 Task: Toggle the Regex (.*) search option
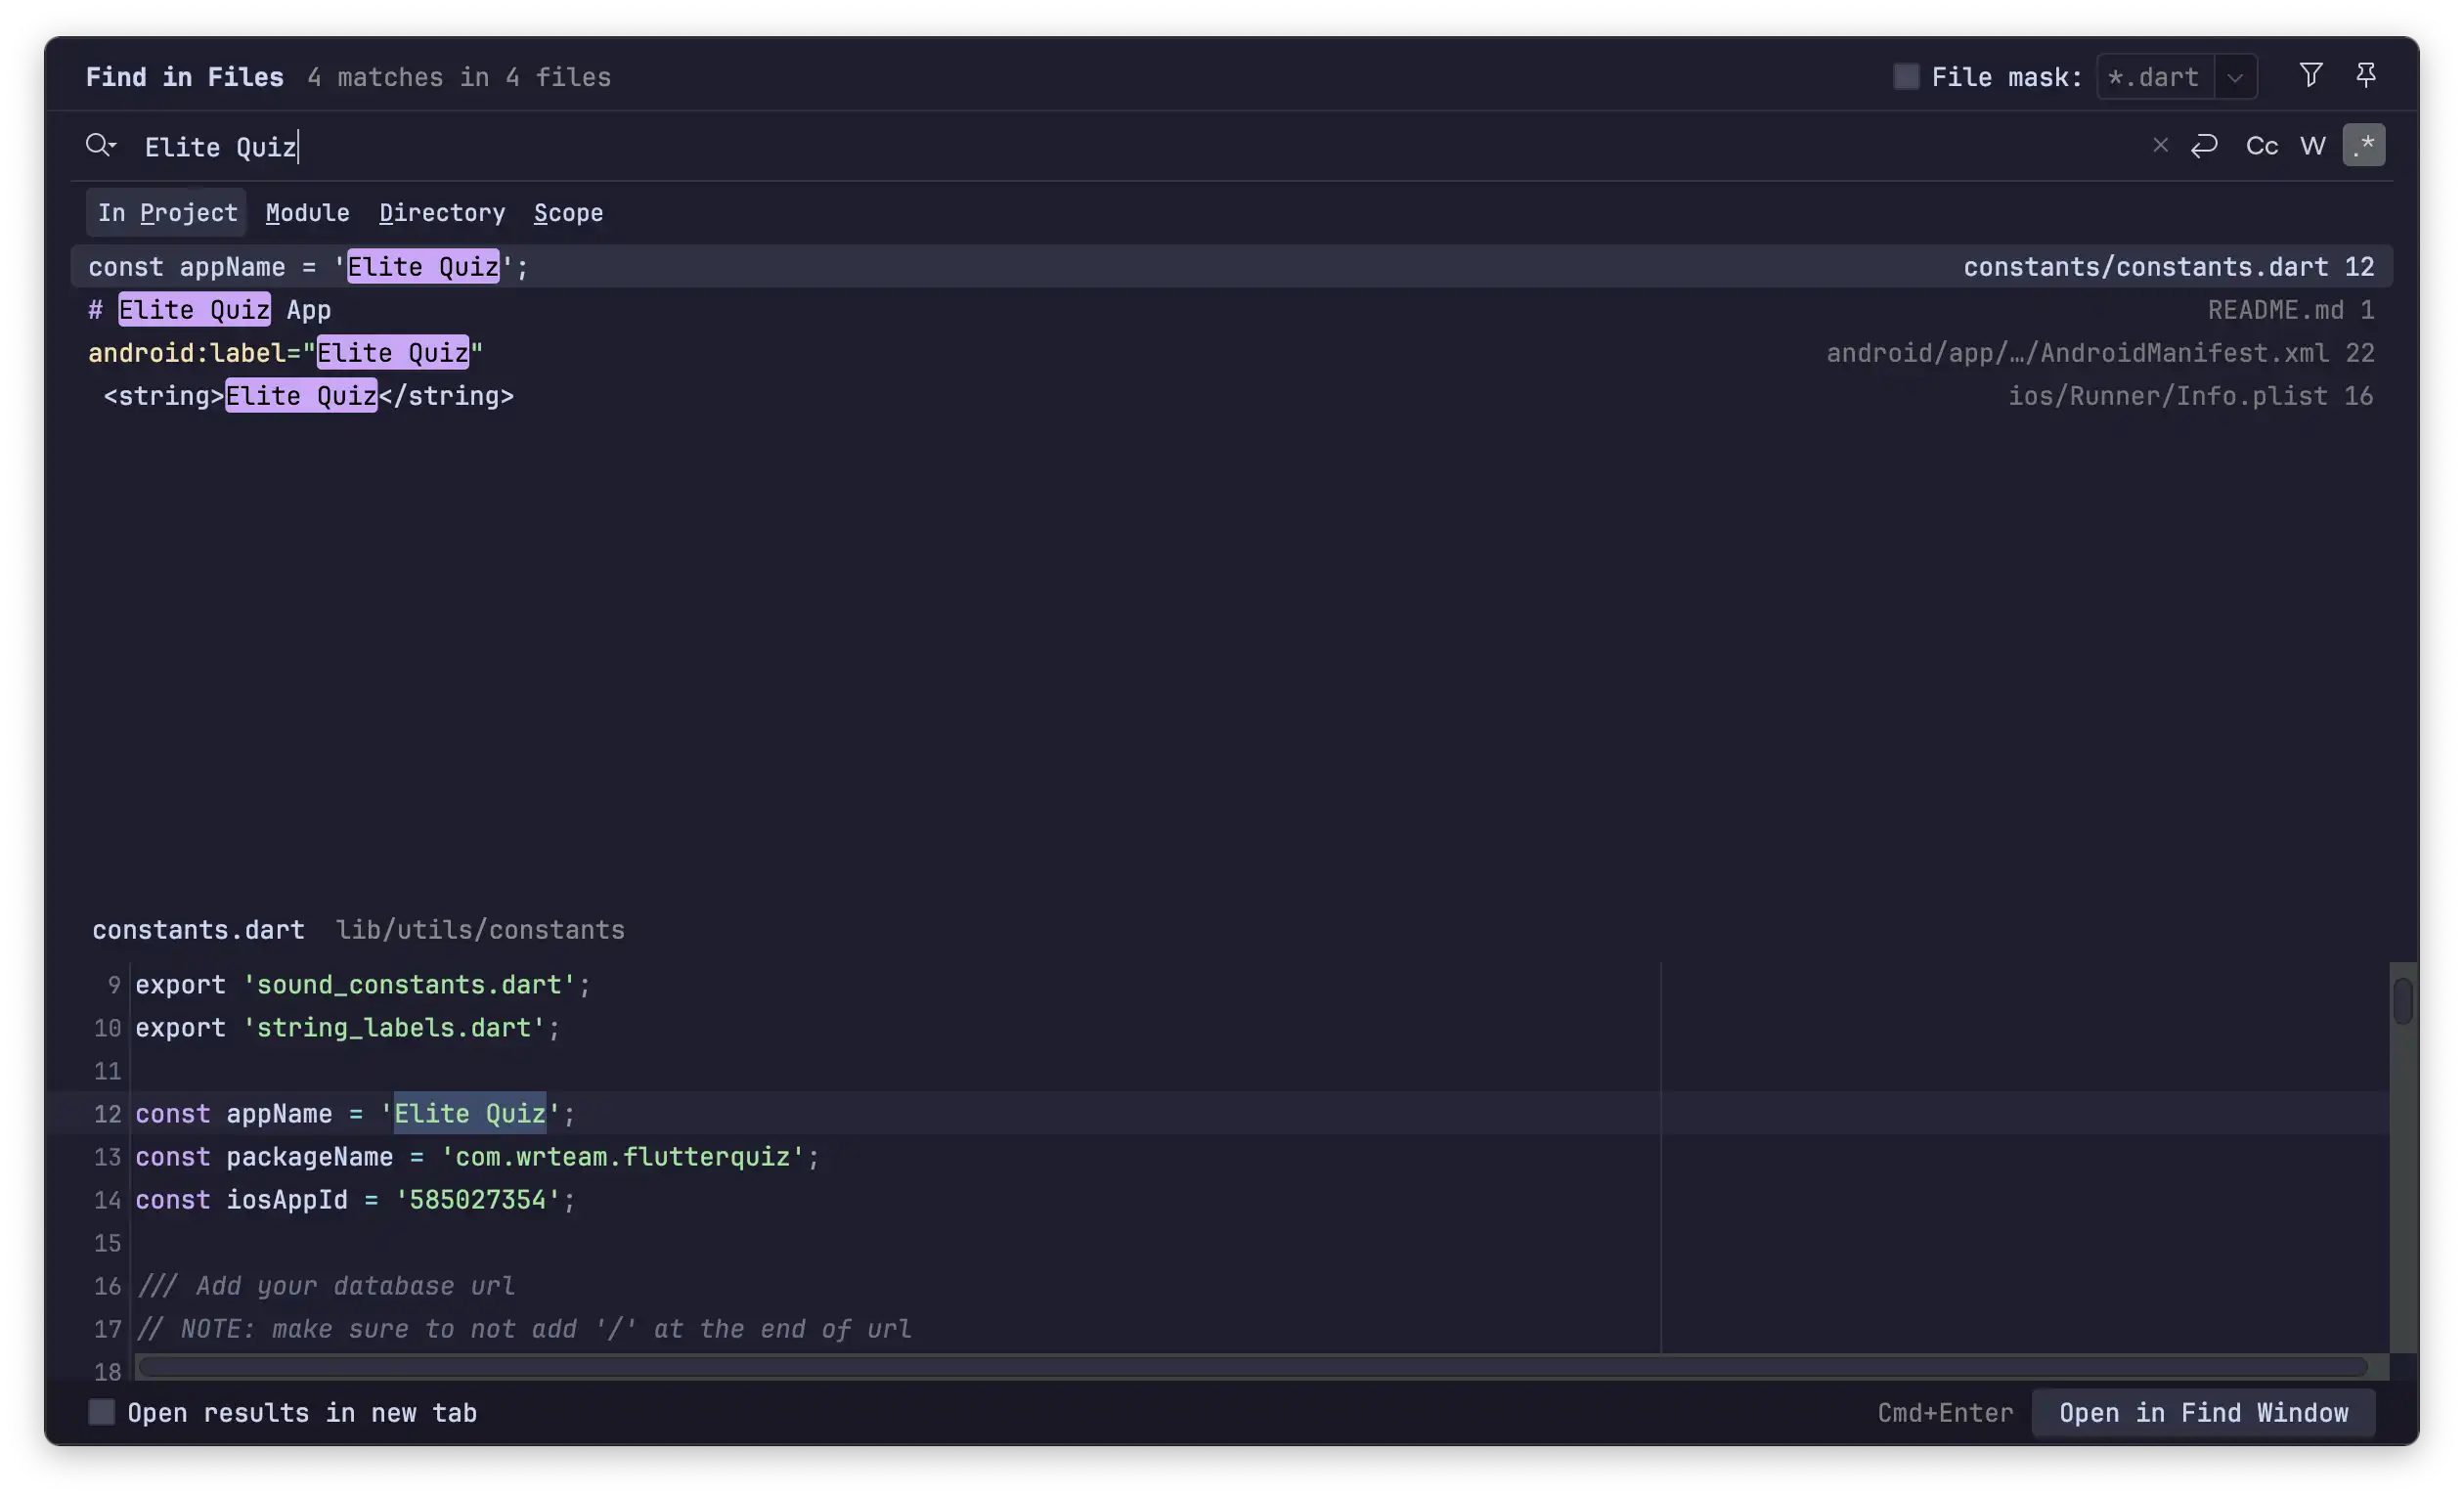(x=2363, y=146)
